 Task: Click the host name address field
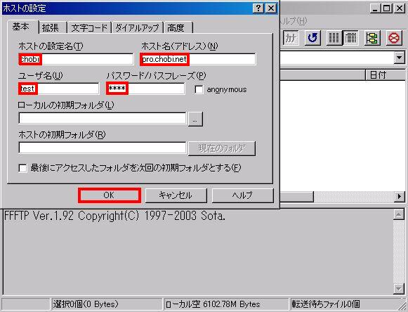pos(198,60)
